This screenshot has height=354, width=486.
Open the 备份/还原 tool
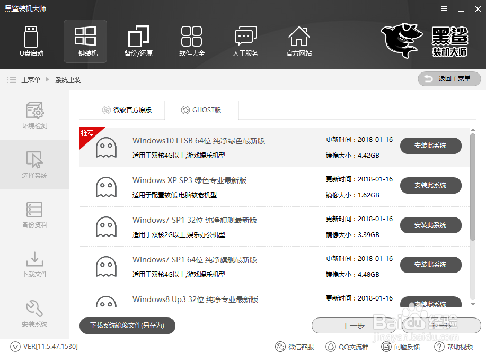[138, 41]
